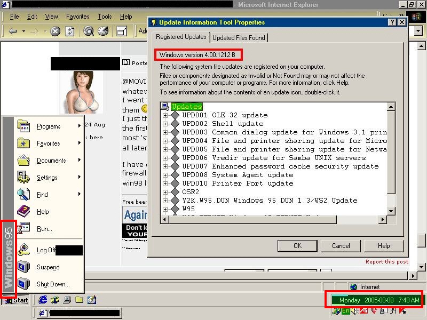Click the OK button in dialog
Viewport: 427px width, 320px height.
click(x=297, y=246)
